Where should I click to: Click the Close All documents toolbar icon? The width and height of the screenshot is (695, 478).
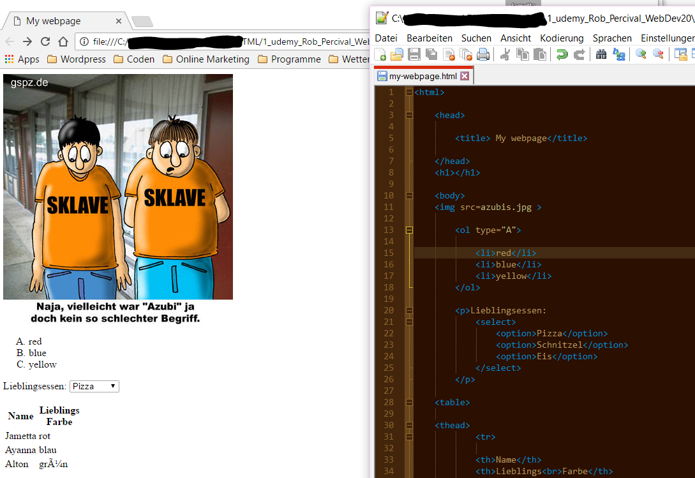[466, 54]
